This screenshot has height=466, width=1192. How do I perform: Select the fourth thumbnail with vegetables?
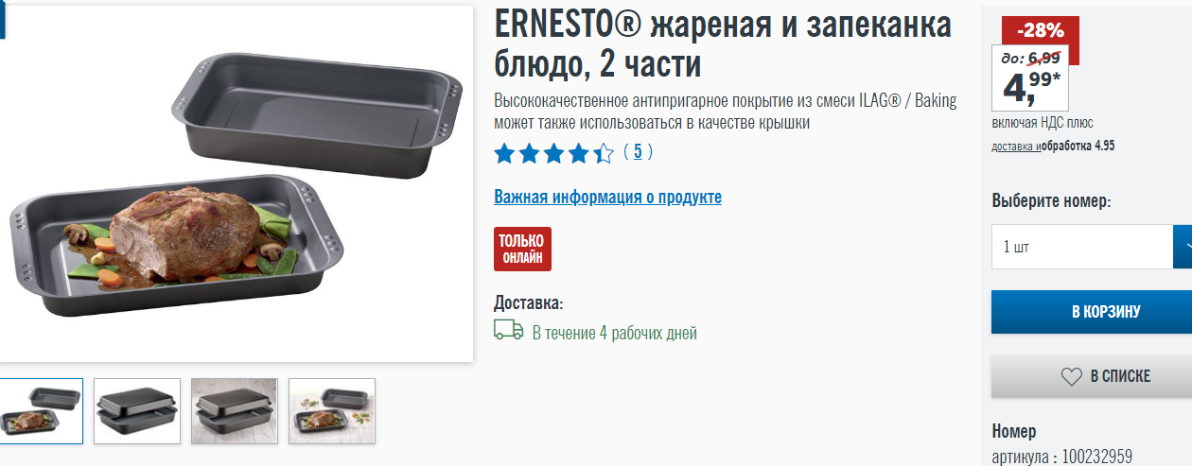point(332,411)
